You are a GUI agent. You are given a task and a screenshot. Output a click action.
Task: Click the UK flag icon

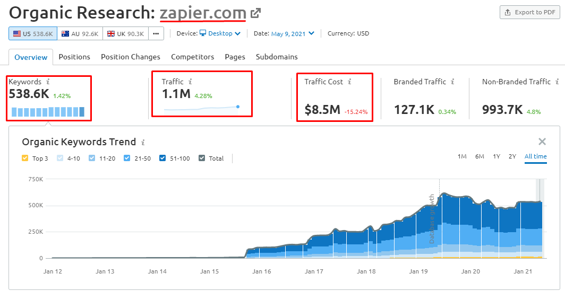(111, 34)
